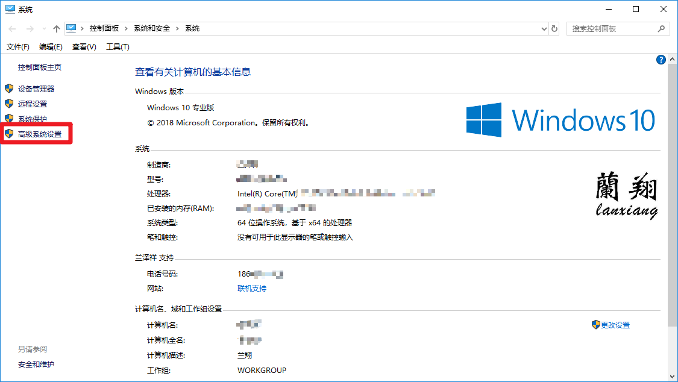Viewport: 678px width, 382px height.
Task: Click the shield icon beside 系统保护
Action: [9, 118]
